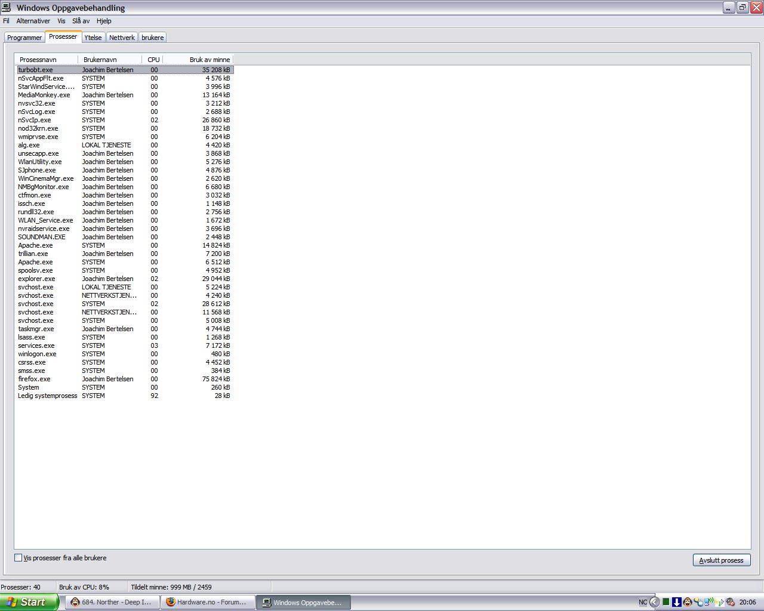Open the Vis menu
Screen dimensions: 764x611
point(61,21)
